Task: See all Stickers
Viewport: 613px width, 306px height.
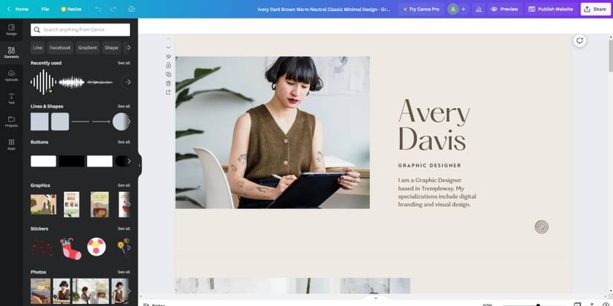Action: coord(124,228)
